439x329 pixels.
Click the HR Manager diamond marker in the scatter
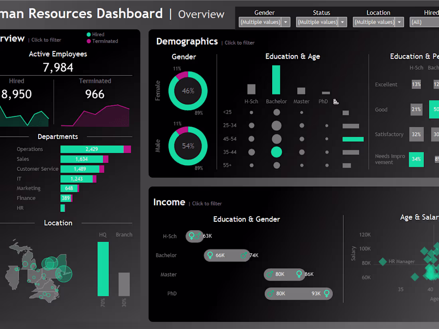(382, 262)
